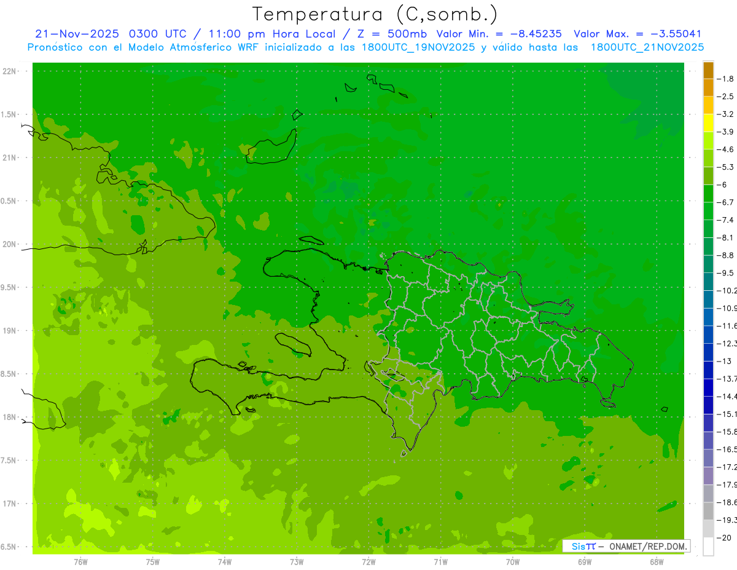The image size is (737, 570).
Task: Pick the green swatch between -6 and -6.7
Action: click(x=708, y=194)
